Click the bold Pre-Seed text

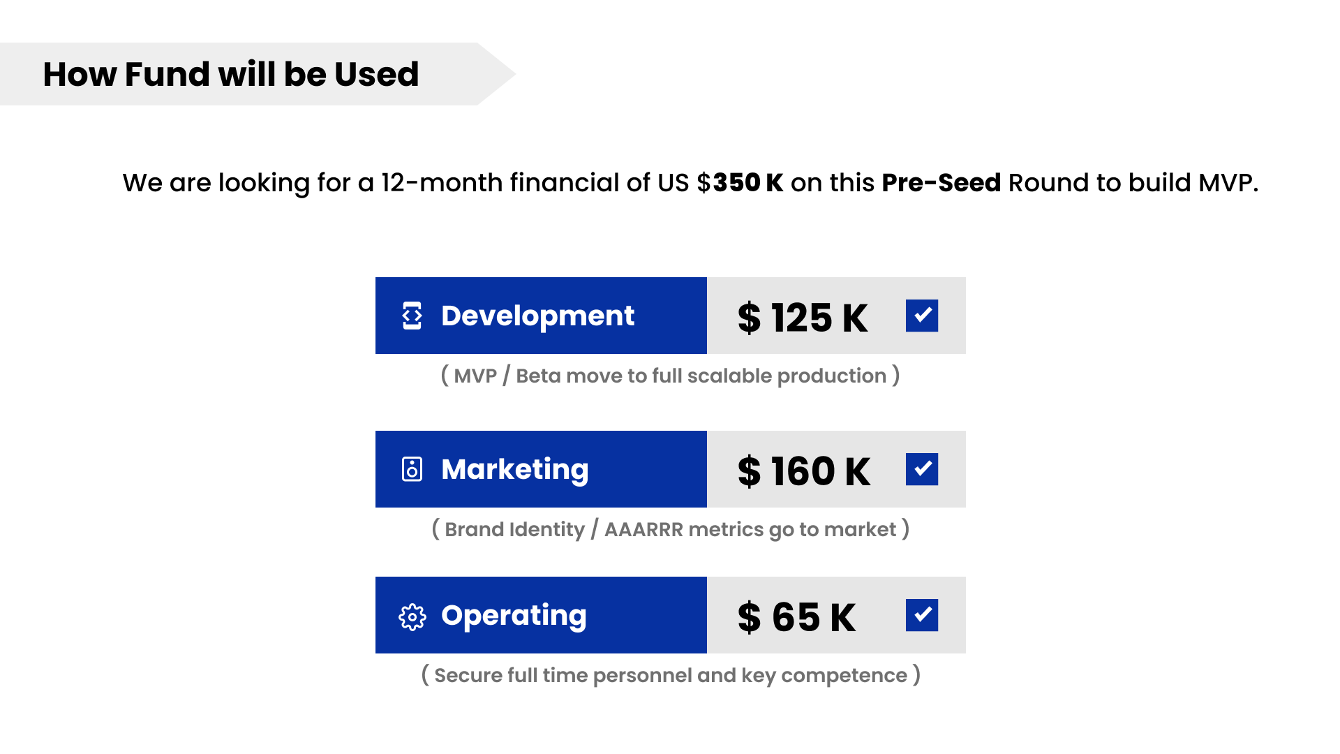click(941, 183)
